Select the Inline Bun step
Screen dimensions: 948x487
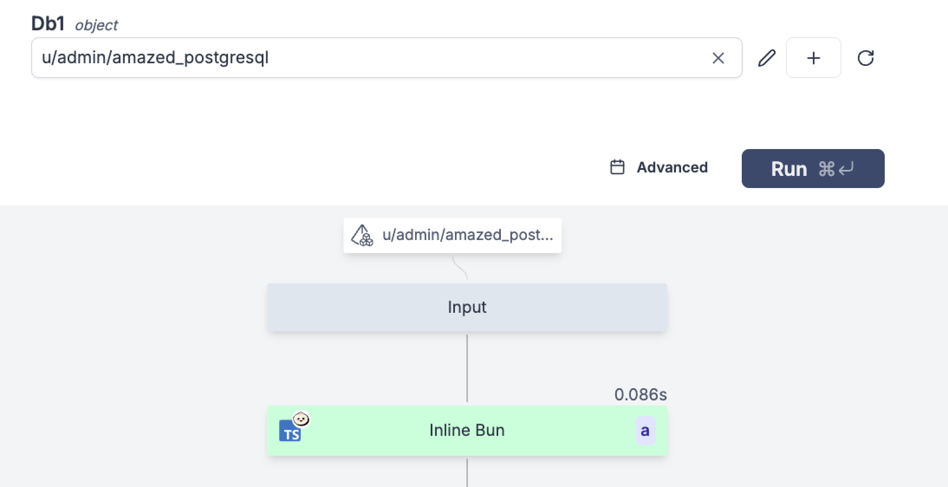(467, 430)
